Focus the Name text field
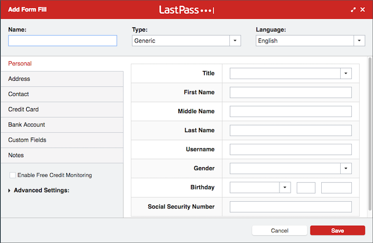Image resolution: width=373 pixels, height=243 pixels. pos(62,41)
